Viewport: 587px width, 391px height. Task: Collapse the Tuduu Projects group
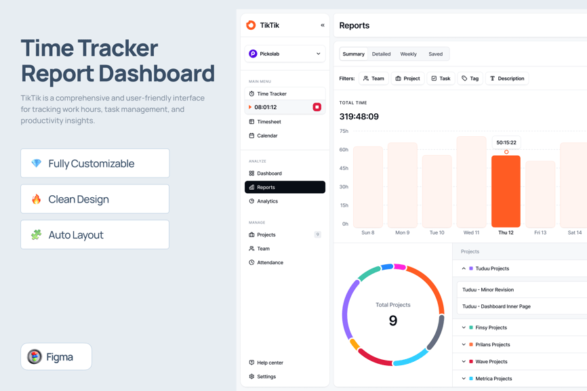tap(464, 268)
